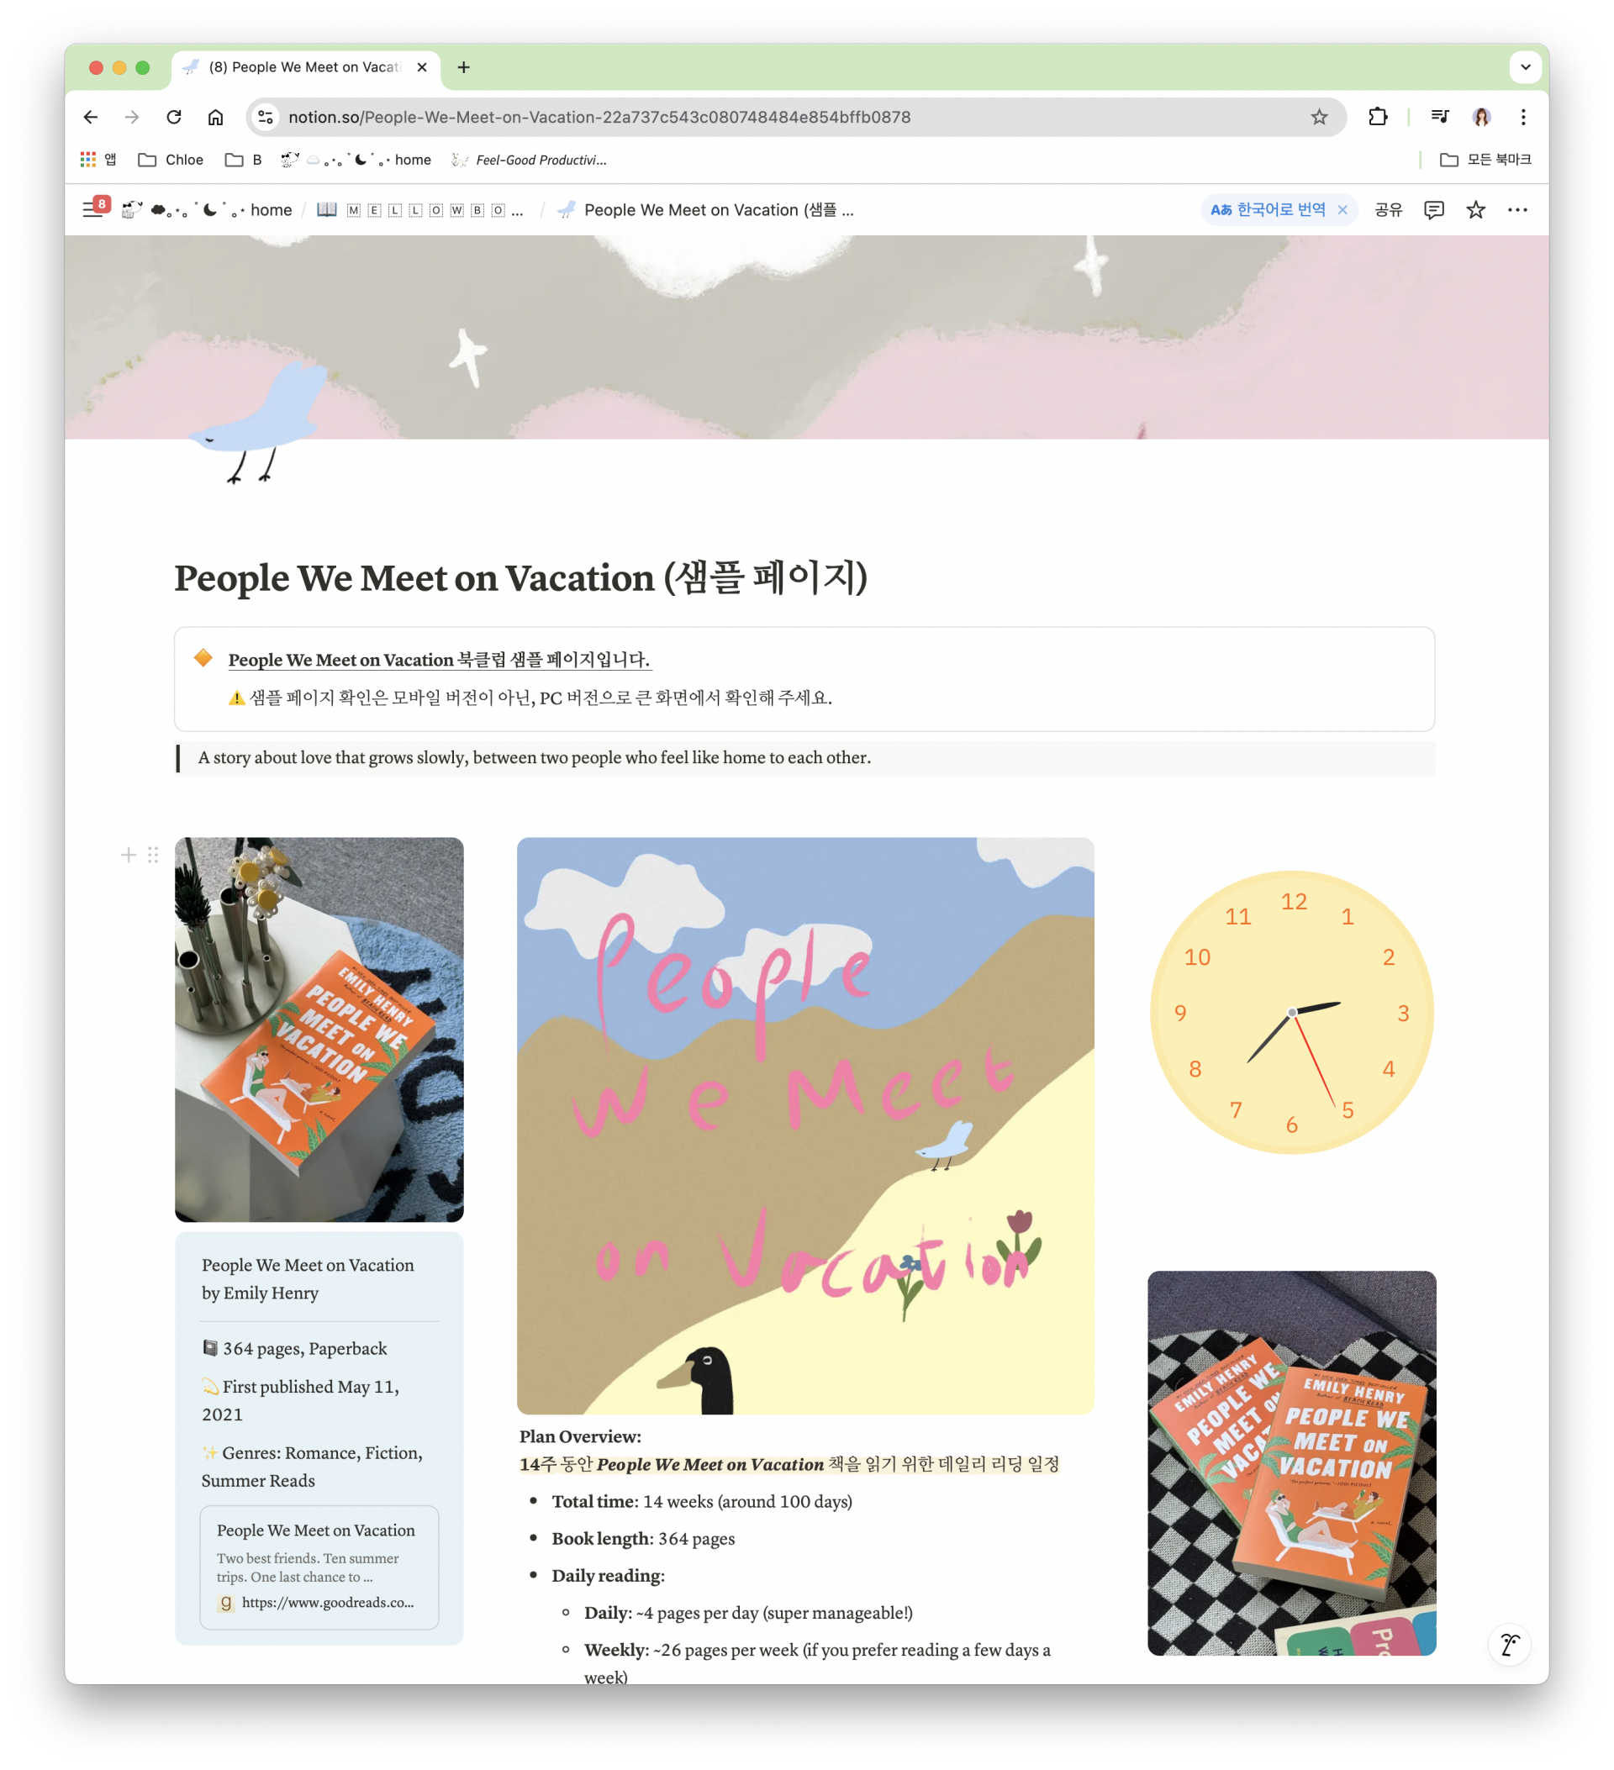Open the Chloe bookmarks folder
Screen dimensions: 1614x1770
pos(171,160)
